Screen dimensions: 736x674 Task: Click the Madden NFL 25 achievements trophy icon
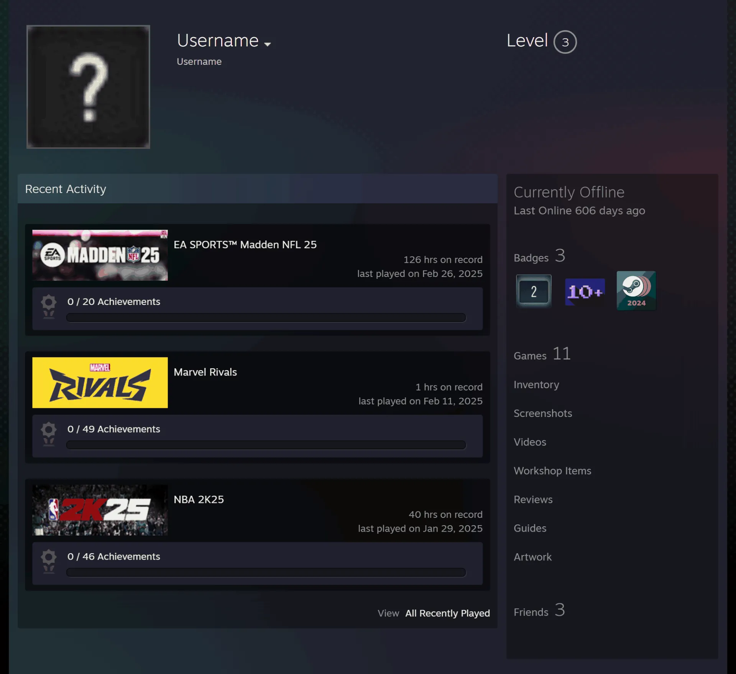[49, 307]
